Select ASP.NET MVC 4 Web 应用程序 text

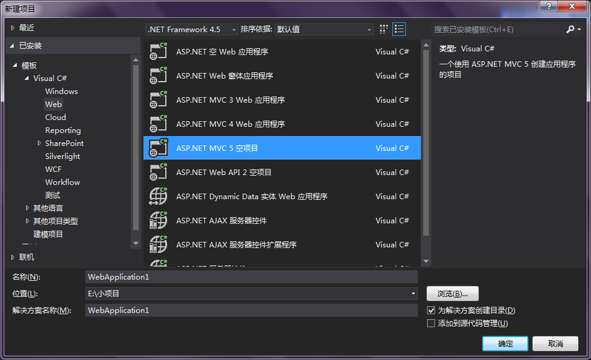click(x=230, y=124)
